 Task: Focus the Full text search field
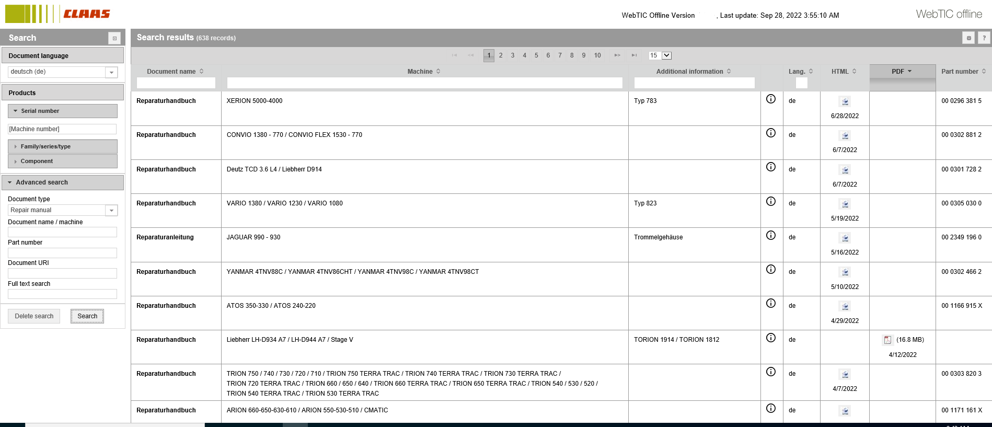(x=62, y=294)
